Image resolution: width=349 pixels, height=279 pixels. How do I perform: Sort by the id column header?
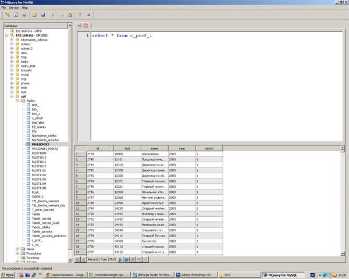[100, 148]
